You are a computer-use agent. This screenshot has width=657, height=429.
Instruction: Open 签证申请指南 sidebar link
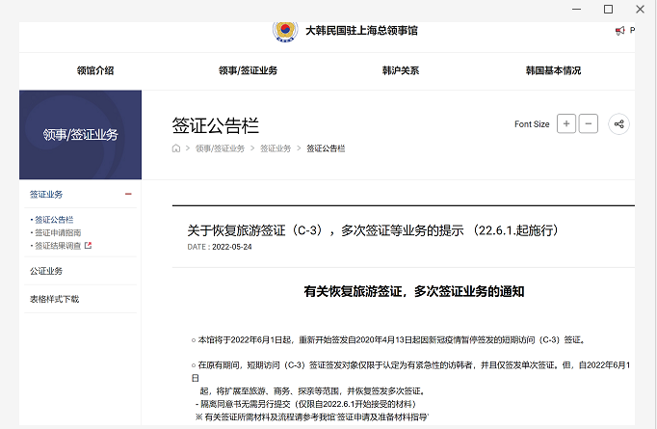(58, 232)
